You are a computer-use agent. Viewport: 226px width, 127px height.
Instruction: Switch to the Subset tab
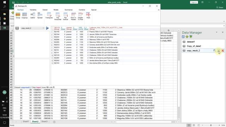tap(45, 10)
